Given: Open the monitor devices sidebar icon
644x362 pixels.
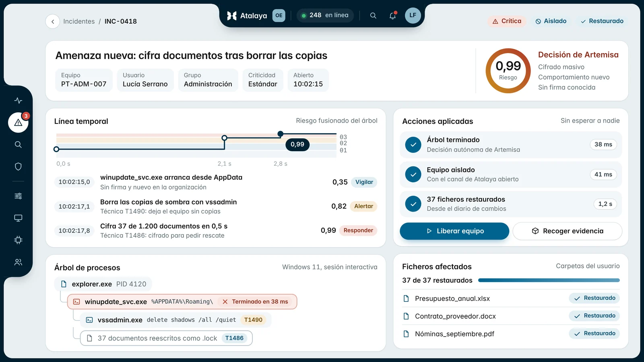Looking at the screenshot, I should [18, 218].
